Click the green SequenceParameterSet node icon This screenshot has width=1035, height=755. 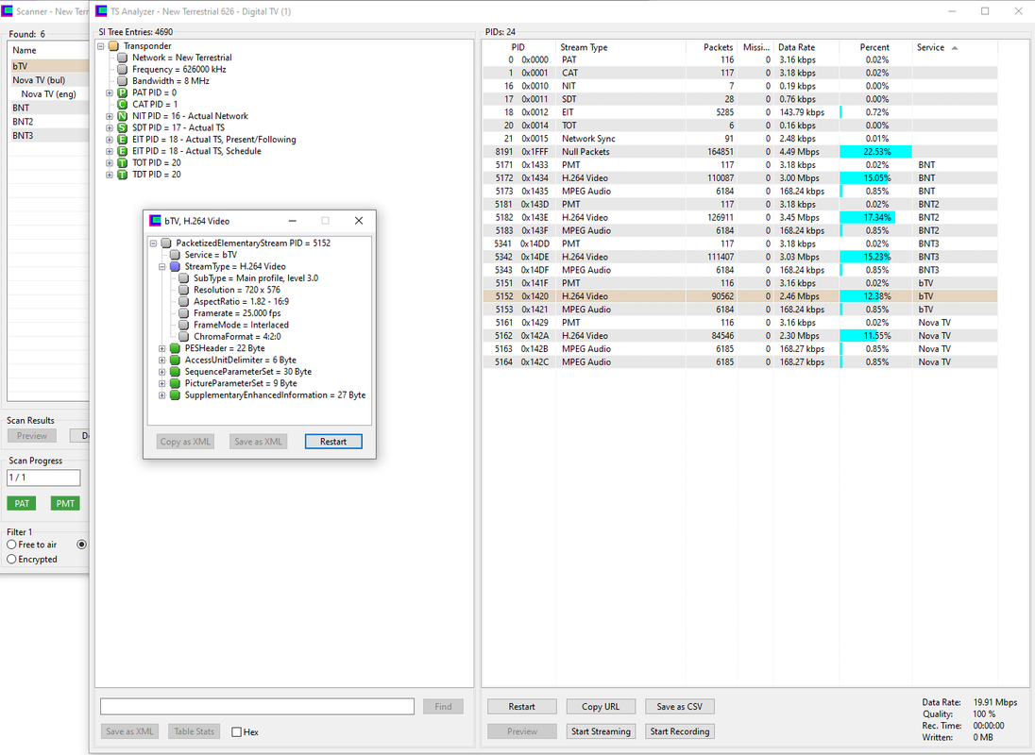pyautogui.click(x=175, y=372)
